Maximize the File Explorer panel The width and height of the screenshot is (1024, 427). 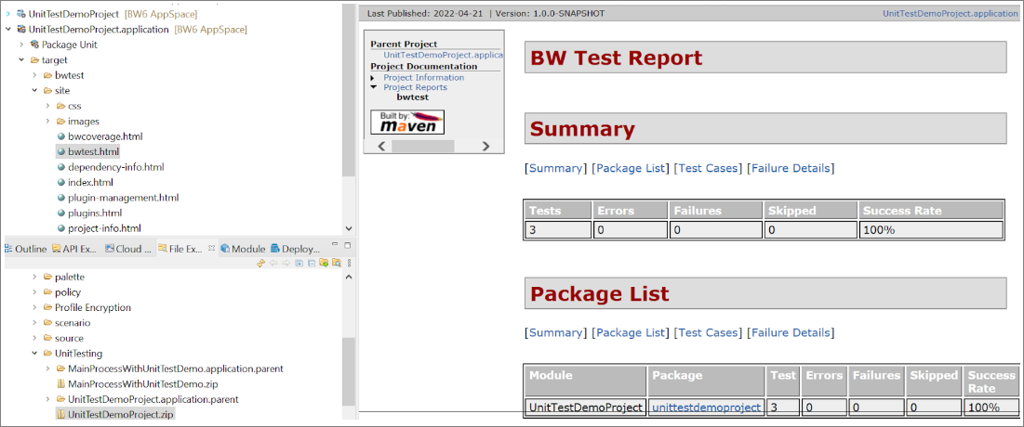(348, 245)
